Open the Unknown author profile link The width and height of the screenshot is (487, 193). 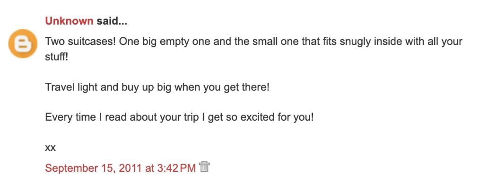point(69,21)
